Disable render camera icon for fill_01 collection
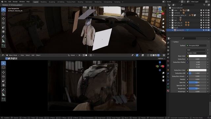 (208, 28)
